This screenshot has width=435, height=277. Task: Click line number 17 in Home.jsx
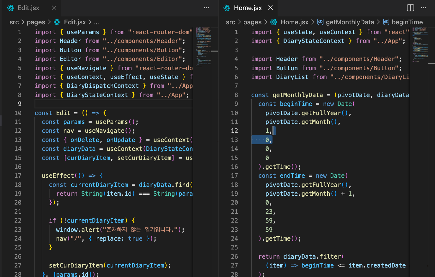tap(234, 176)
